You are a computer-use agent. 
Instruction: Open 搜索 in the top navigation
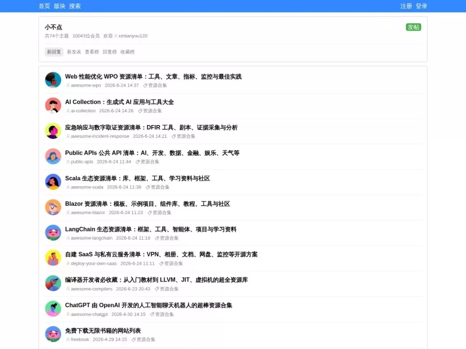tap(75, 6)
